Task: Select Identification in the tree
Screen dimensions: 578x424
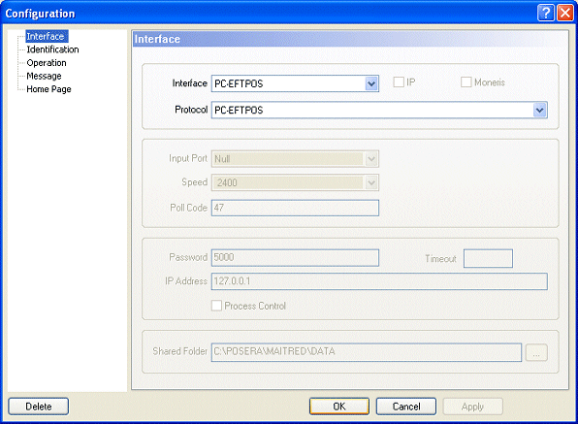Action: pyautogui.click(x=52, y=49)
